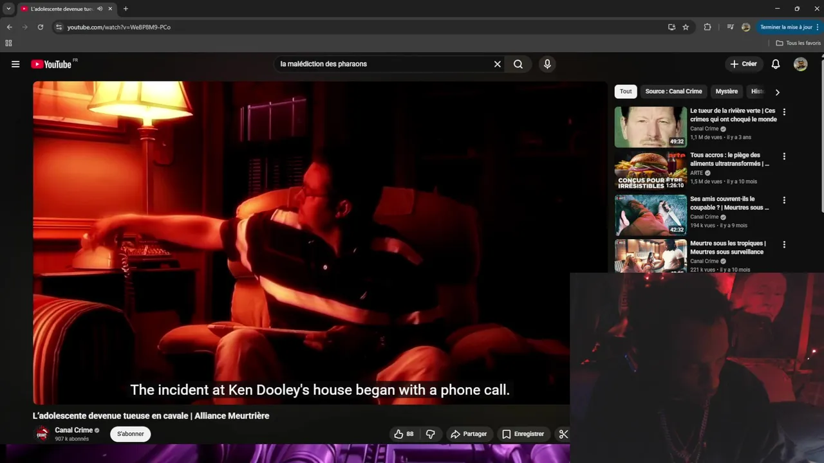Click the Créer create button

[x=744, y=64]
